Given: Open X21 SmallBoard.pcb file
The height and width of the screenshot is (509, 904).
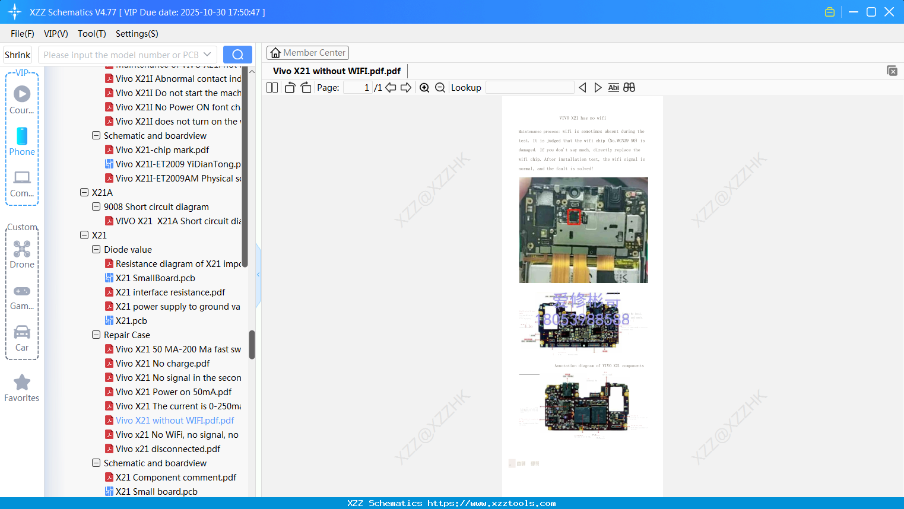Looking at the screenshot, I should click(155, 278).
